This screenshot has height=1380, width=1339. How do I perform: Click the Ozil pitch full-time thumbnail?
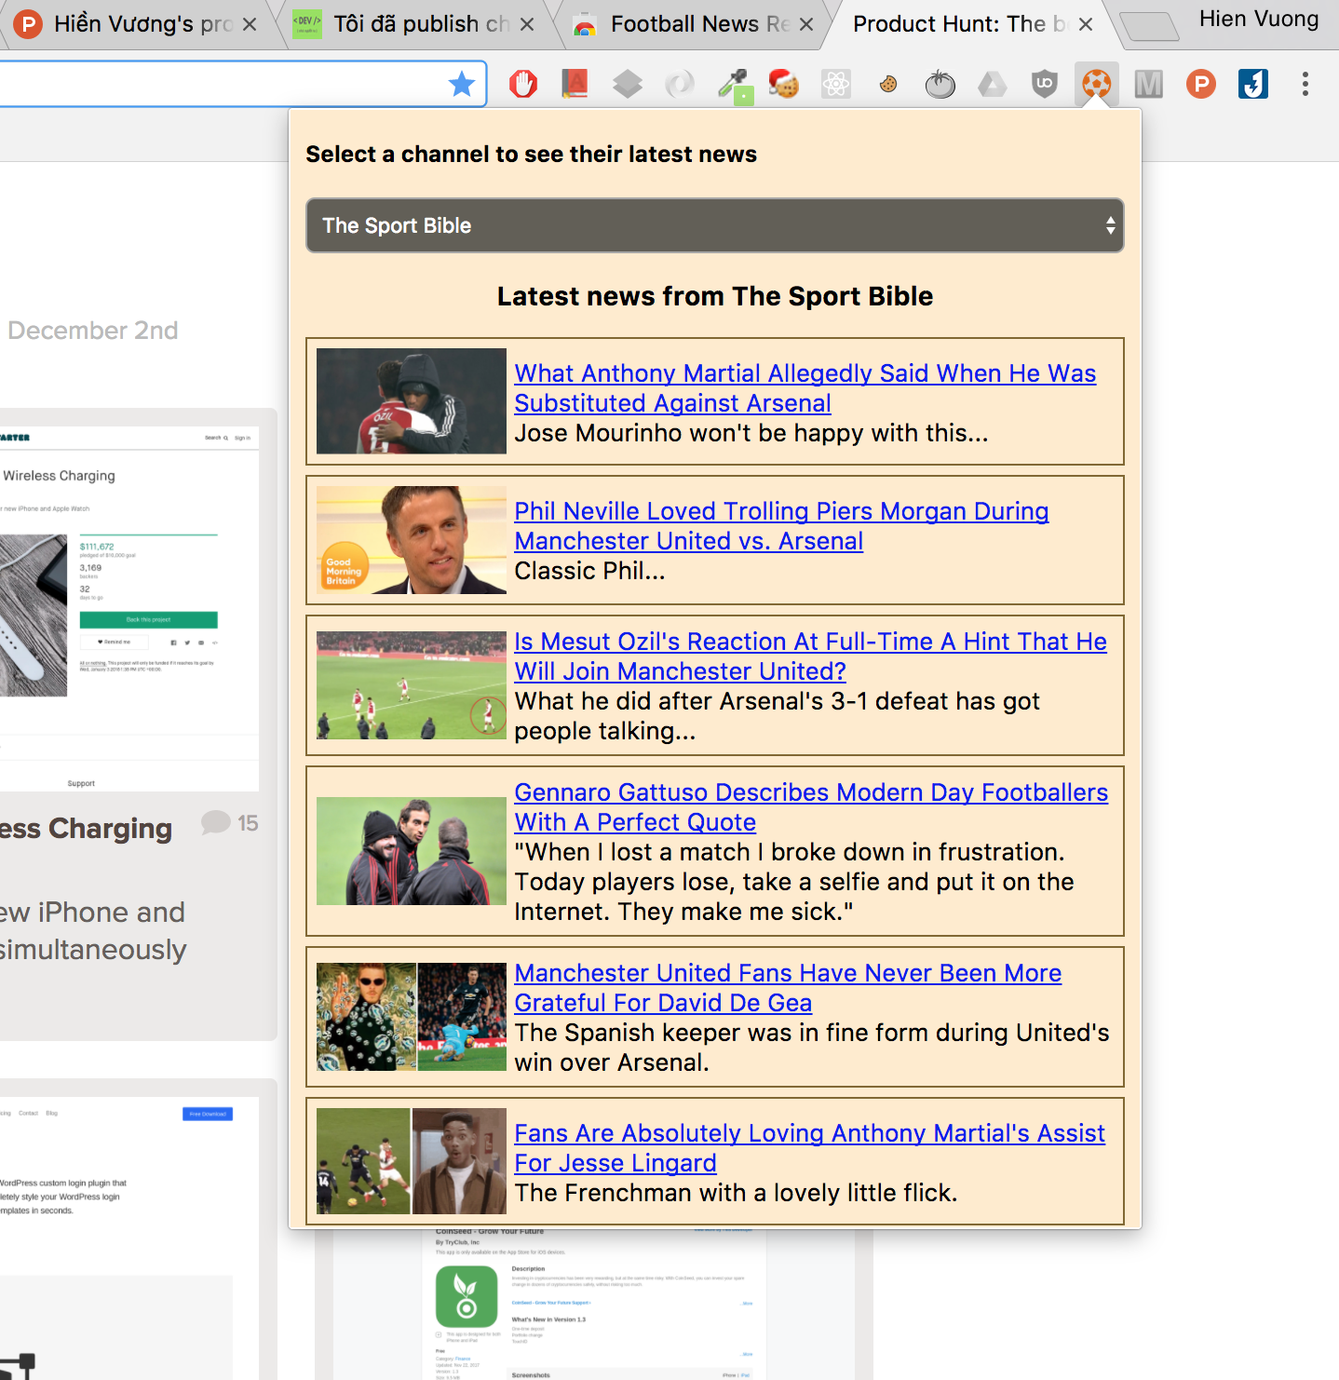click(x=412, y=685)
